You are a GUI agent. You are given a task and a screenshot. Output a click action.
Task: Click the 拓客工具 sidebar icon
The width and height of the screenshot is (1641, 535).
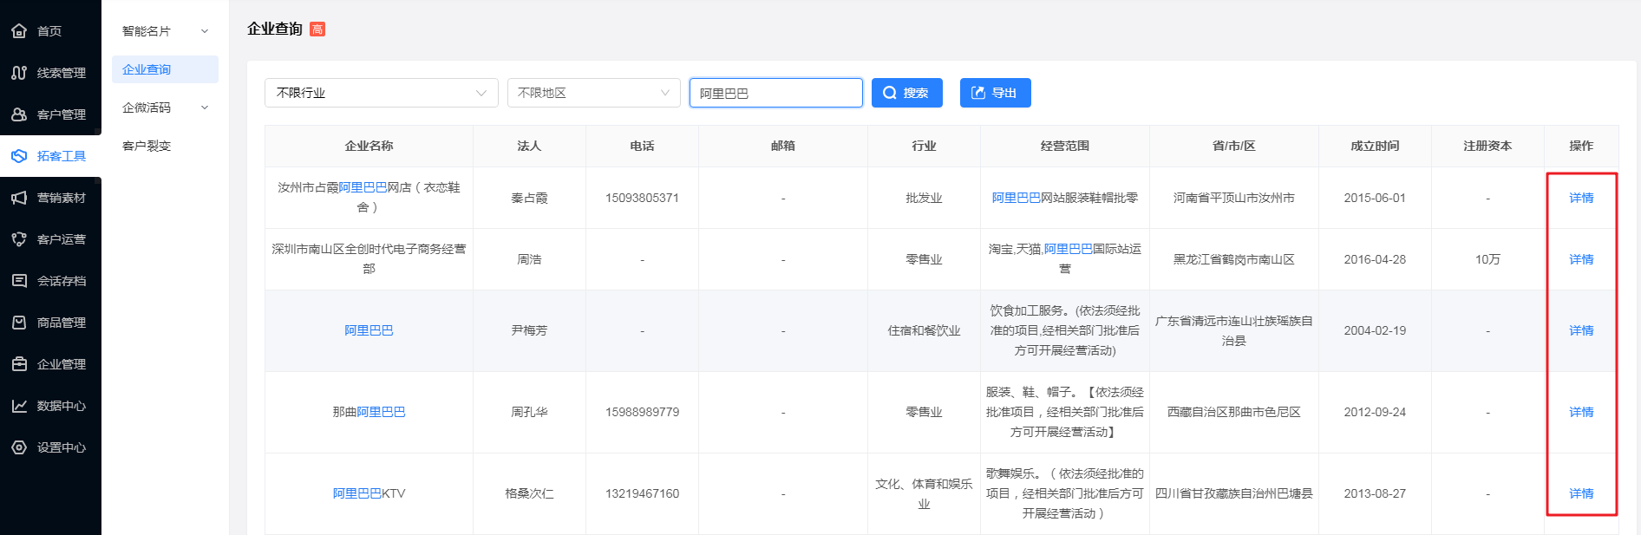tap(19, 156)
